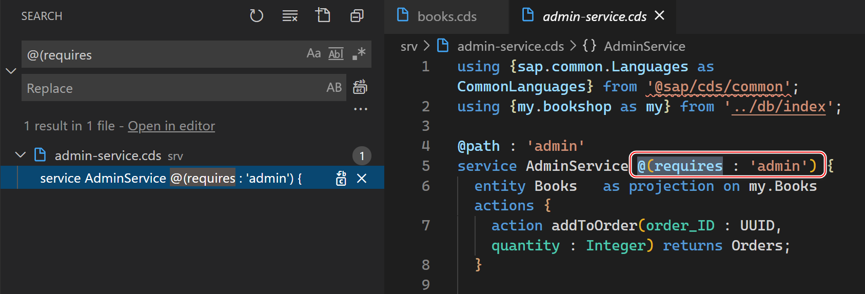Toggle Match Case option
This screenshot has height=294, width=865.
coord(313,53)
